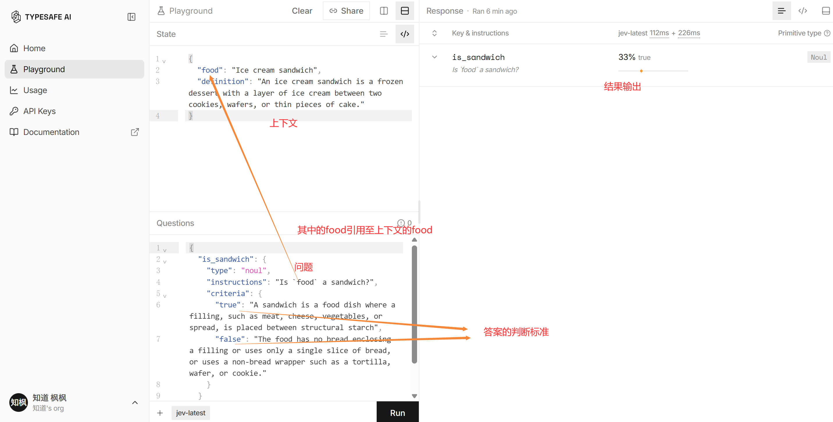The width and height of the screenshot is (833, 422).
Task: Go to API Keys
Action: pyautogui.click(x=74, y=111)
